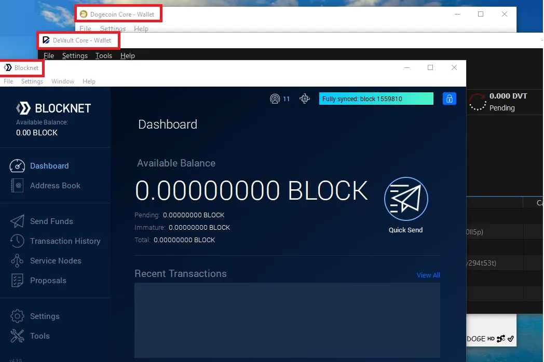Click the DeVault pending spinner icon
Viewport: 544px width, 362px height.
(478, 102)
